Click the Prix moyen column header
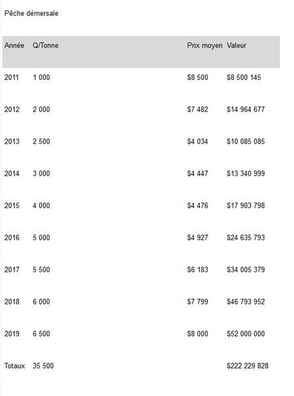Screen dimensions: 294x396 [x=204, y=46]
